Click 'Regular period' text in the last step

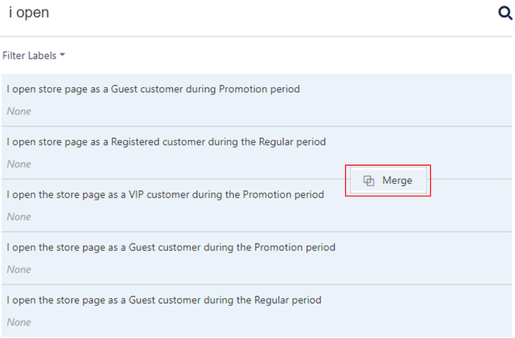[x=288, y=300]
